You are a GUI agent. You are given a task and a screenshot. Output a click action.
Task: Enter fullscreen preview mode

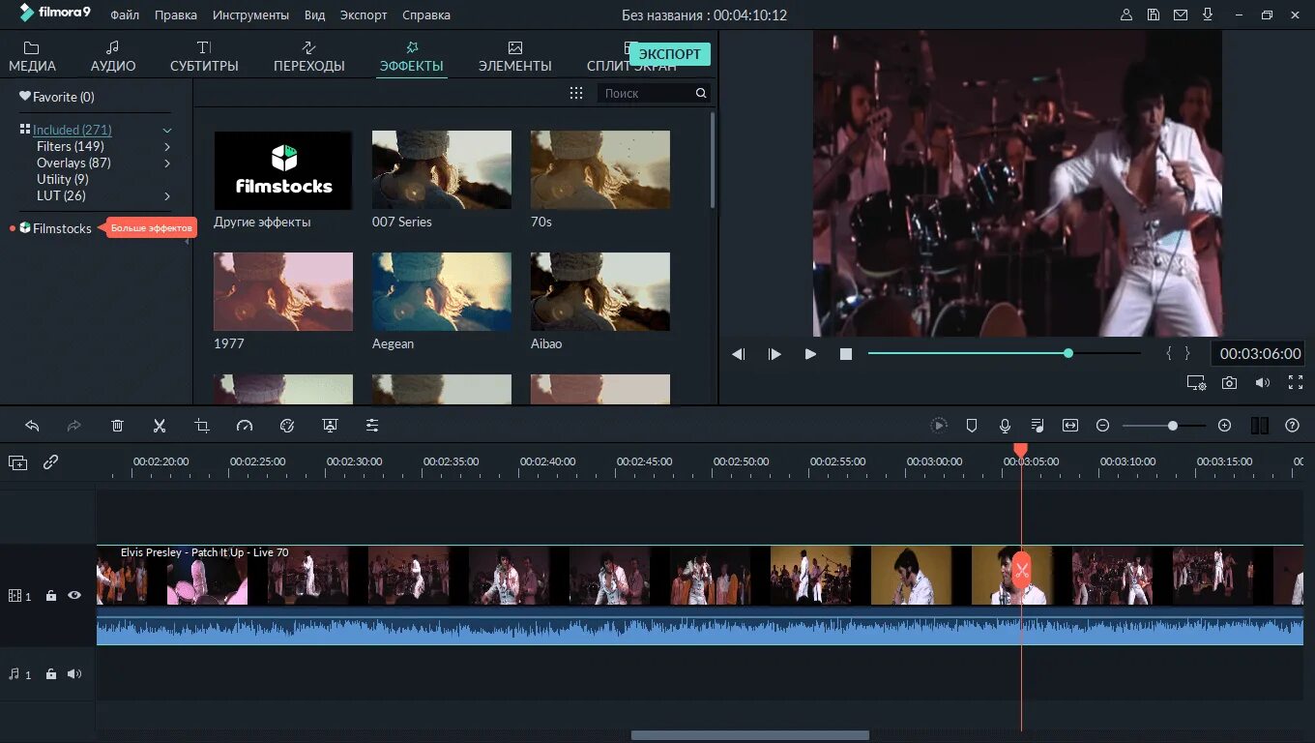pyautogui.click(x=1296, y=383)
